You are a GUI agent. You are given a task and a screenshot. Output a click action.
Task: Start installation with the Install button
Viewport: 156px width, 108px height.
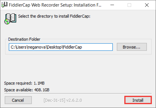pyautogui.click(x=138, y=100)
